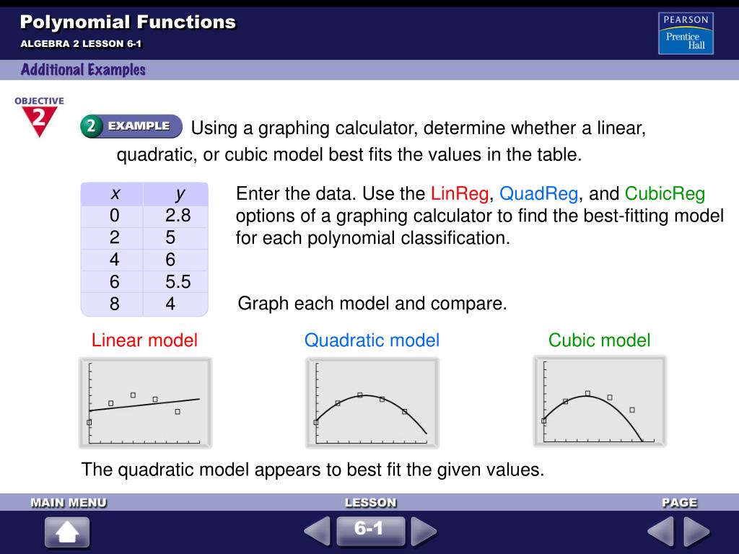The height and width of the screenshot is (554, 739).
Task: Click the Example 2 badge
Action: coord(131,126)
